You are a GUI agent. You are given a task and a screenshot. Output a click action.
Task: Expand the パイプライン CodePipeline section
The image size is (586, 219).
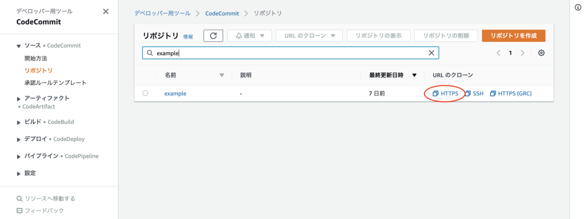pyautogui.click(x=19, y=157)
